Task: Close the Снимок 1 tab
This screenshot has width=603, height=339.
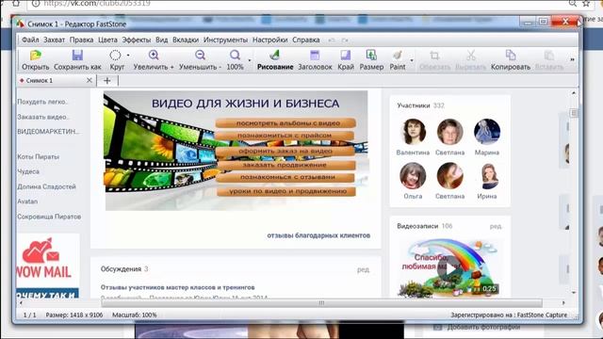Action: click(x=90, y=80)
